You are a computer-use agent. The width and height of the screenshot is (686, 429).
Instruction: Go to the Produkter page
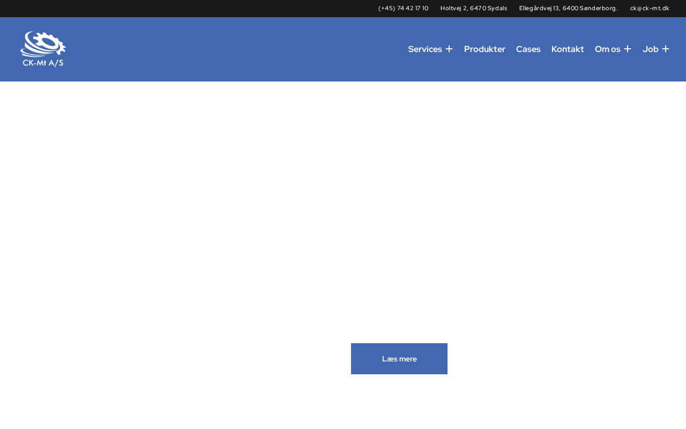point(484,49)
